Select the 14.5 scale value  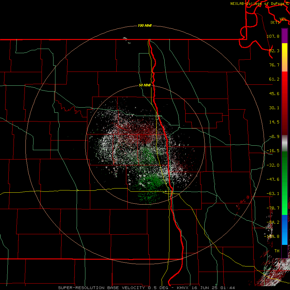274,122
